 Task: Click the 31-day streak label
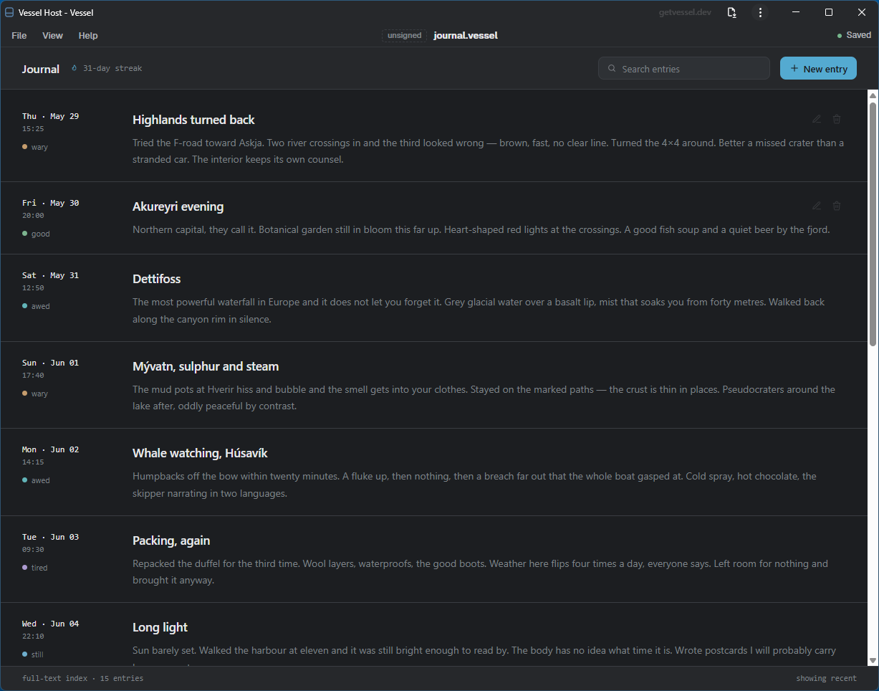tap(112, 68)
